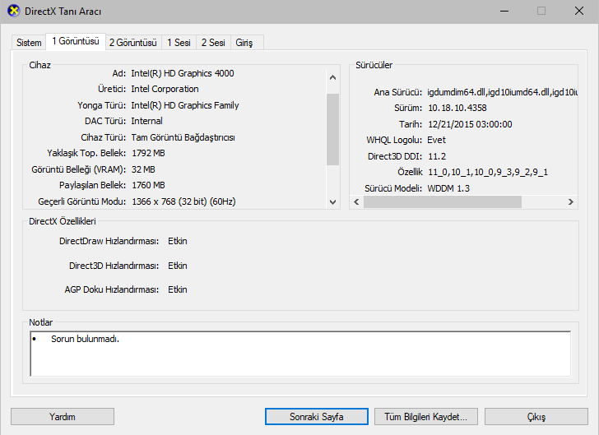Click Direct3D Hızlandırması 'Etkin' value
599x435 pixels.
tap(178, 266)
